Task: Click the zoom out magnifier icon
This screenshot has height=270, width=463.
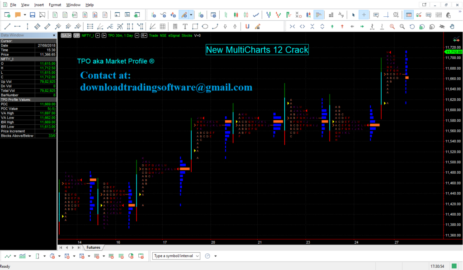Action: tap(402, 26)
